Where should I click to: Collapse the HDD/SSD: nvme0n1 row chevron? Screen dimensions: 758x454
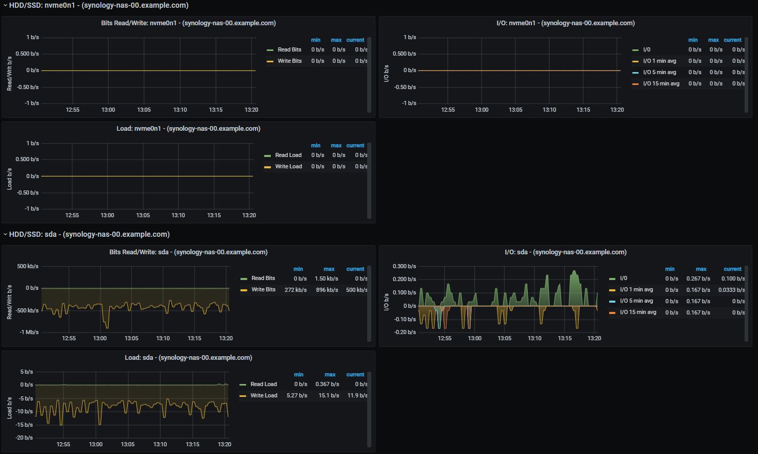tap(5, 6)
